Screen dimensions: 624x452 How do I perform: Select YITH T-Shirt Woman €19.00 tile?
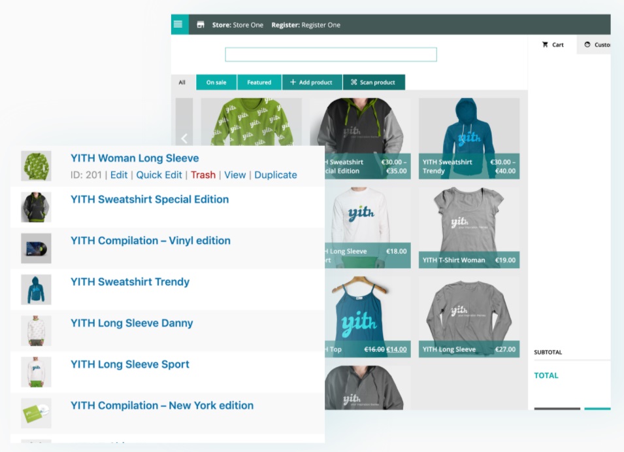[x=468, y=228]
